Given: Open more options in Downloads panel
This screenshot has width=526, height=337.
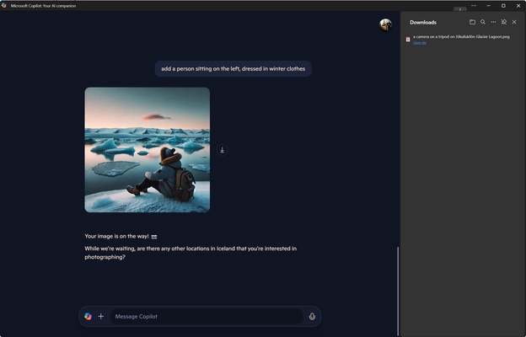Looking at the screenshot, I should 493,22.
